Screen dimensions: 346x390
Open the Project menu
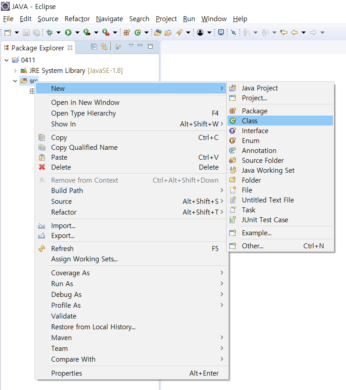(166, 19)
